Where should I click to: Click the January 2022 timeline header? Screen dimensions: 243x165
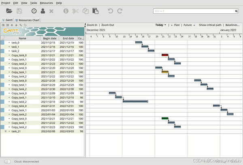coord(228,30)
